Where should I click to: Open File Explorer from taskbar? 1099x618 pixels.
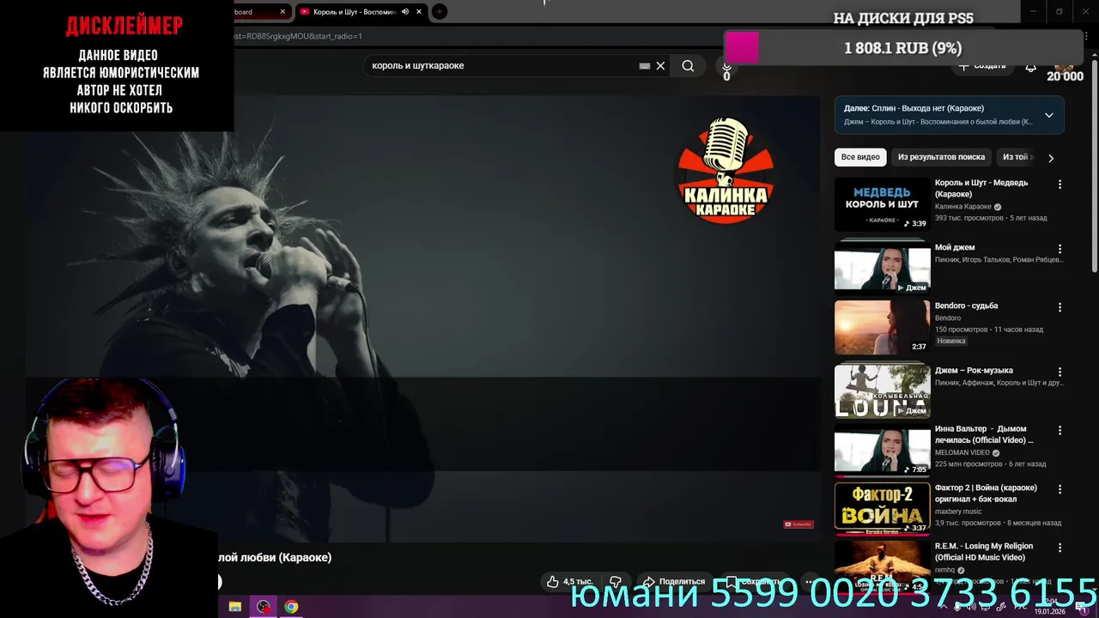point(234,607)
